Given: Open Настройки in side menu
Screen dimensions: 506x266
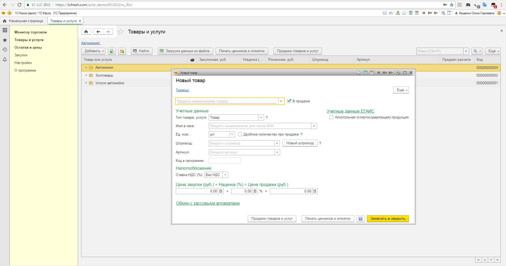Looking at the screenshot, I should [23, 63].
